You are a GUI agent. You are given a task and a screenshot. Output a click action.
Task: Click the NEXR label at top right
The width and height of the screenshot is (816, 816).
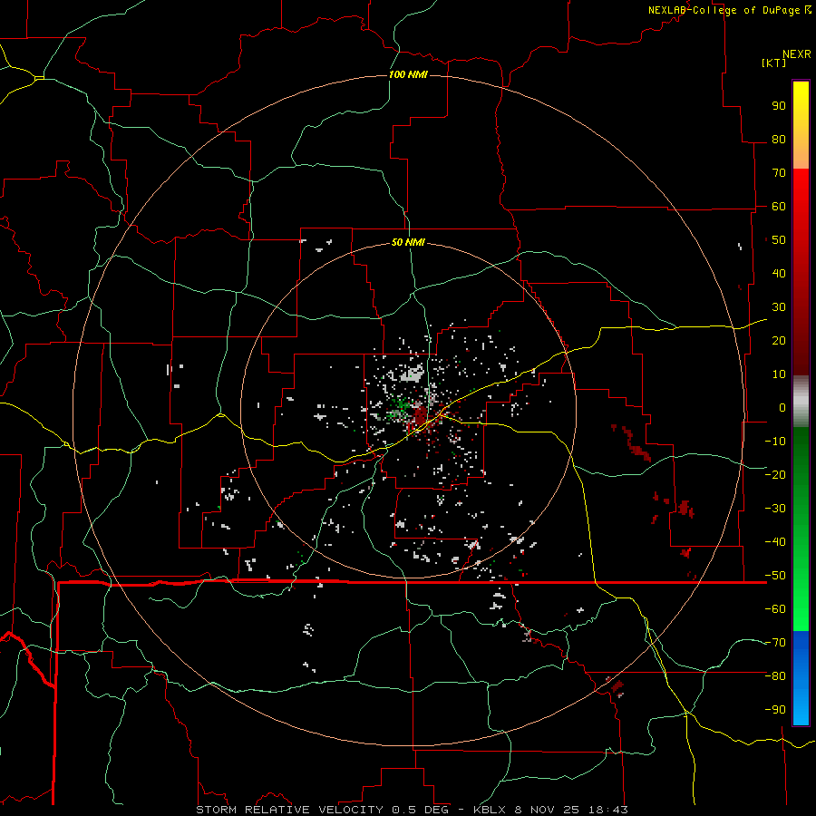pyautogui.click(x=797, y=54)
